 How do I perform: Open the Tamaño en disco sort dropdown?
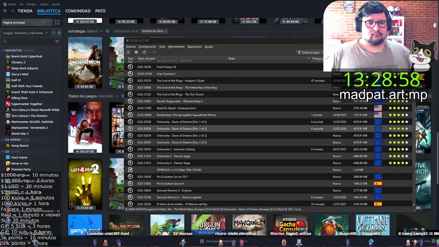pos(154,31)
